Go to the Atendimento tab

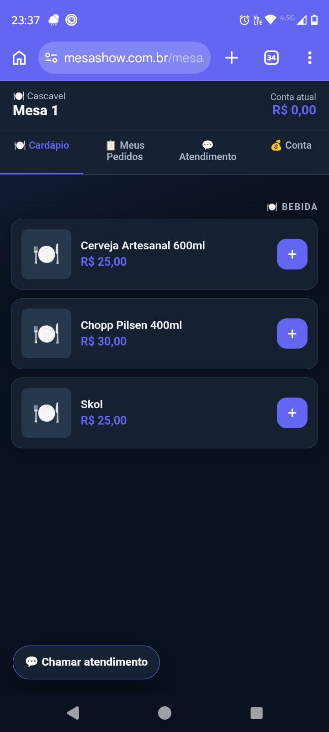207,151
